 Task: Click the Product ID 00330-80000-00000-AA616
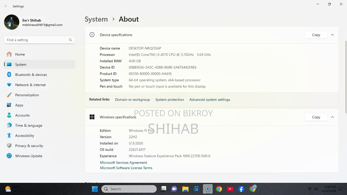pyautogui.click(x=150, y=74)
